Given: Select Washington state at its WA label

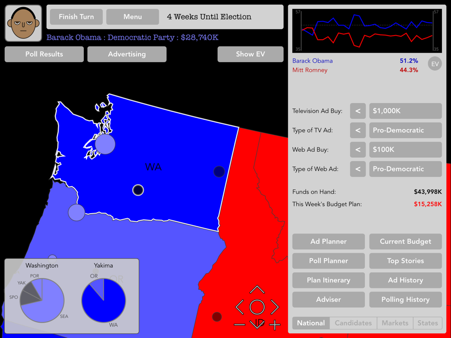Looking at the screenshot, I should tap(153, 167).
